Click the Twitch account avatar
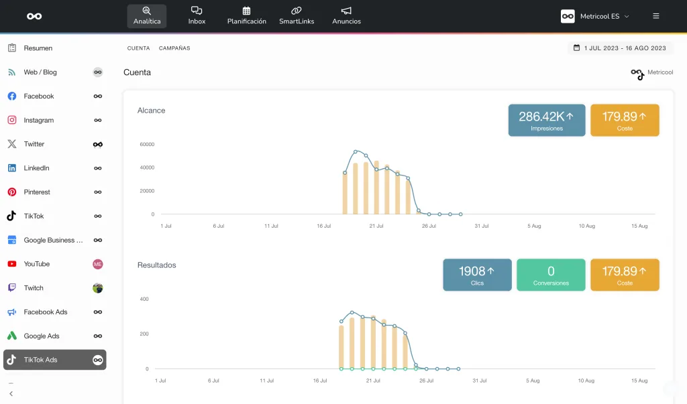 coord(98,288)
